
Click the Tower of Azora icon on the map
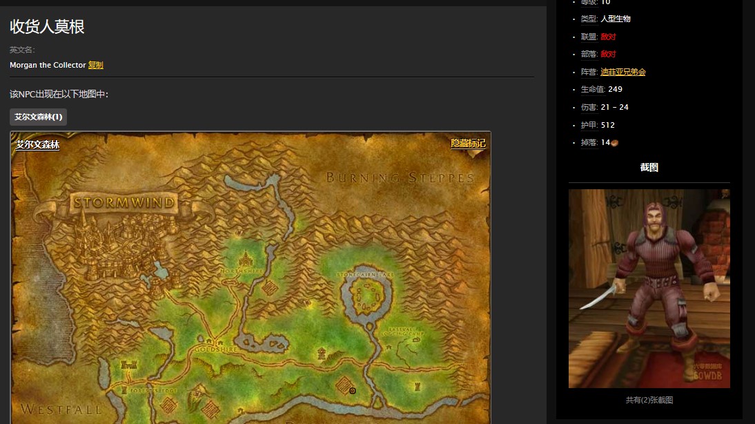pyautogui.click(x=322, y=354)
